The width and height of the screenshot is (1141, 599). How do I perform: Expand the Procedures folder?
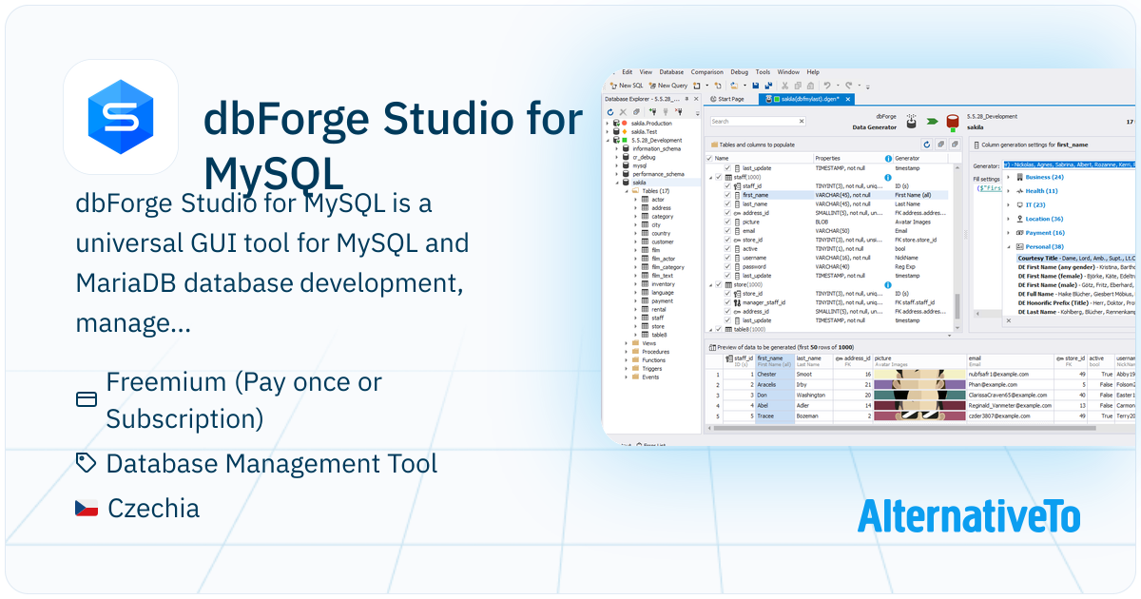626,352
